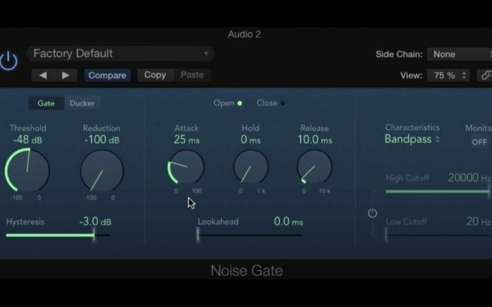492x307 pixels.
Task: Open the Factory Default preset menu
Action: click(x=120, y=53)
